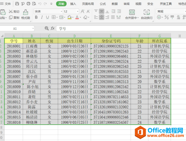Switch to the 插入 Insert tab

[73, 4]
